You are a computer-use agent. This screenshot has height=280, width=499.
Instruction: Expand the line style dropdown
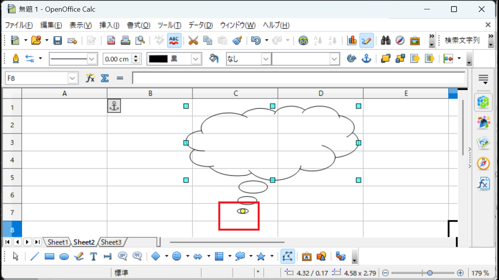[92, 59]
